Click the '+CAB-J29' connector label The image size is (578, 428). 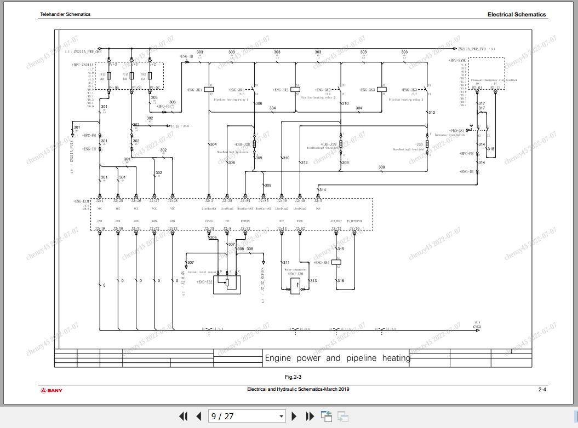[x=328, y=144]
